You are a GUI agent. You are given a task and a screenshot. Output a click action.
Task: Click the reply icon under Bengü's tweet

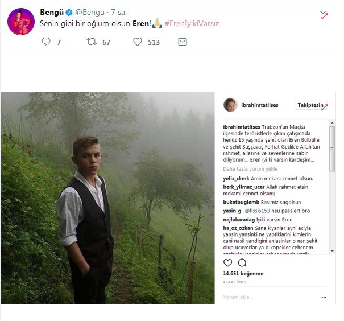47,42
